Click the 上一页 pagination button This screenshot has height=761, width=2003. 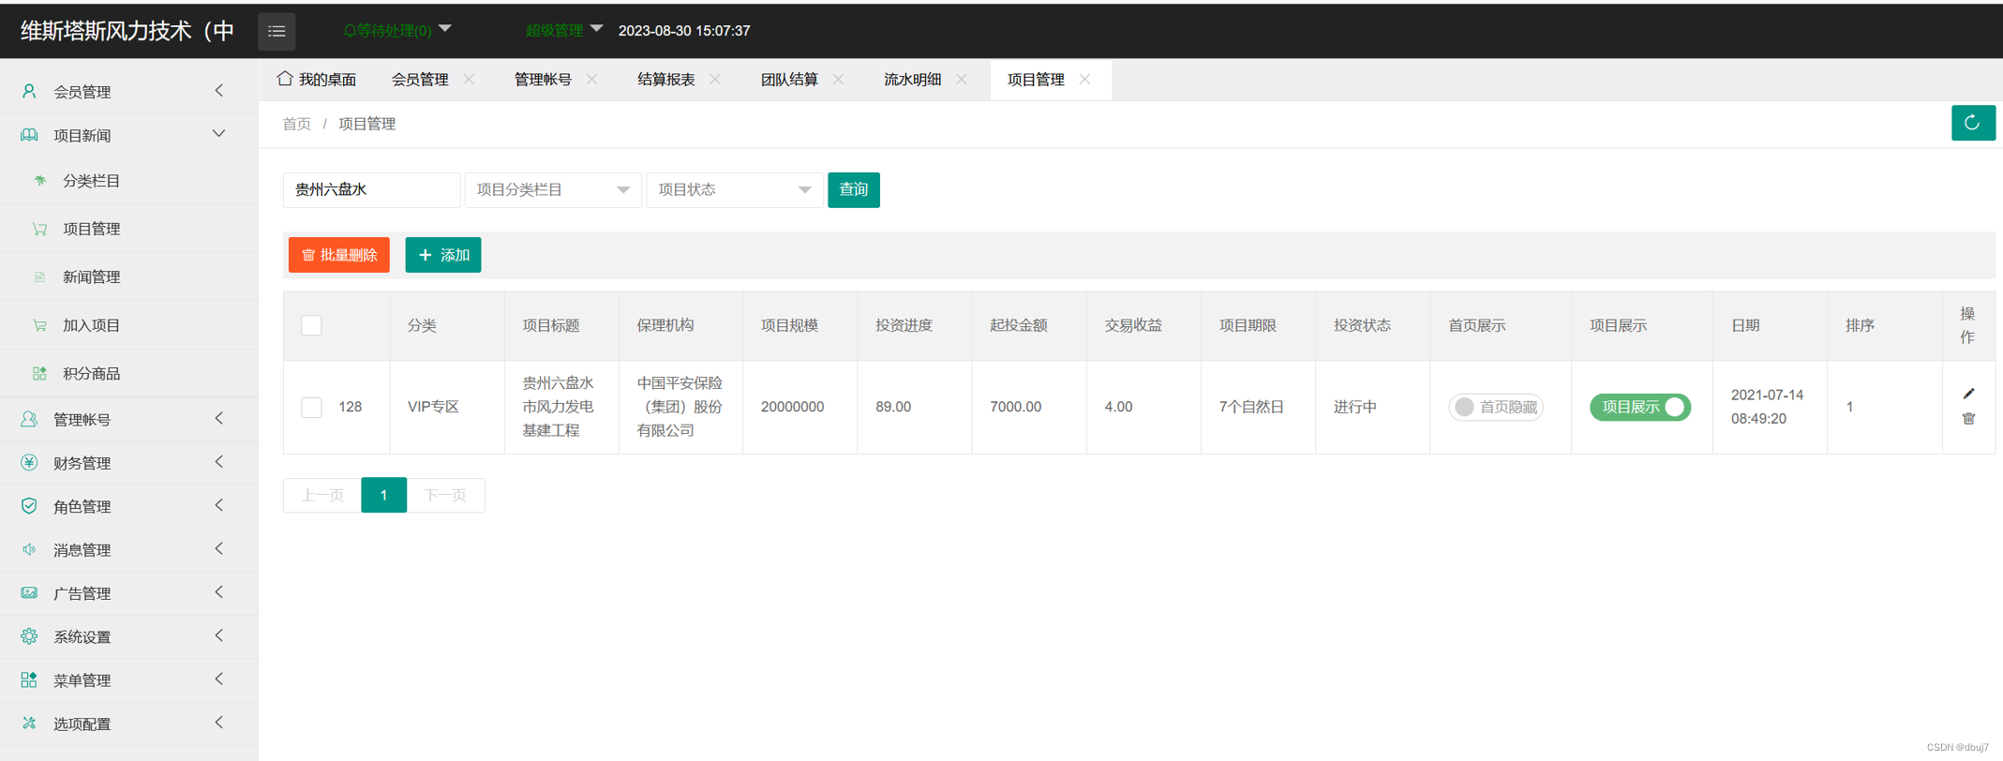[x=322, y=495]
